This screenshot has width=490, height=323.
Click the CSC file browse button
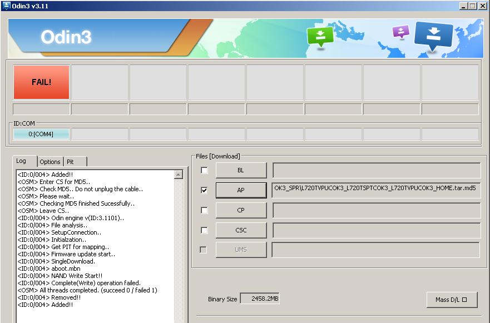[x=241, y=230]
